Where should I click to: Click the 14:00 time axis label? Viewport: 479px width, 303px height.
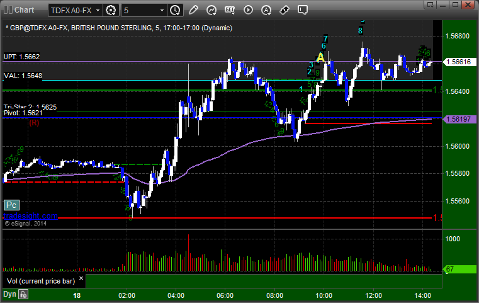(423, 295)
